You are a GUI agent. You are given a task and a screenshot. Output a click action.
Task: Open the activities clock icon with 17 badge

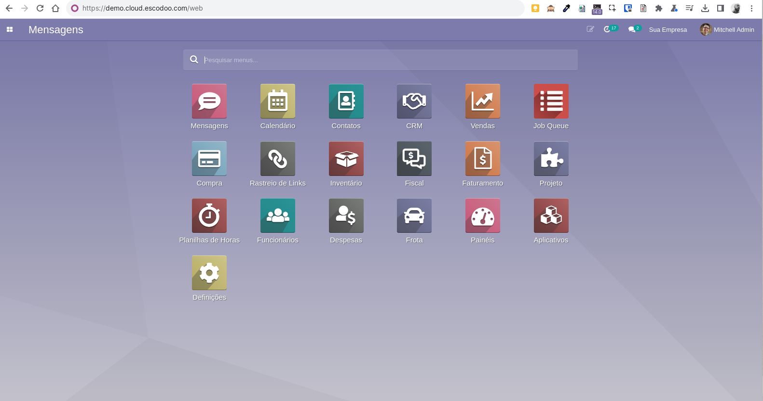[x=610, y=29]
